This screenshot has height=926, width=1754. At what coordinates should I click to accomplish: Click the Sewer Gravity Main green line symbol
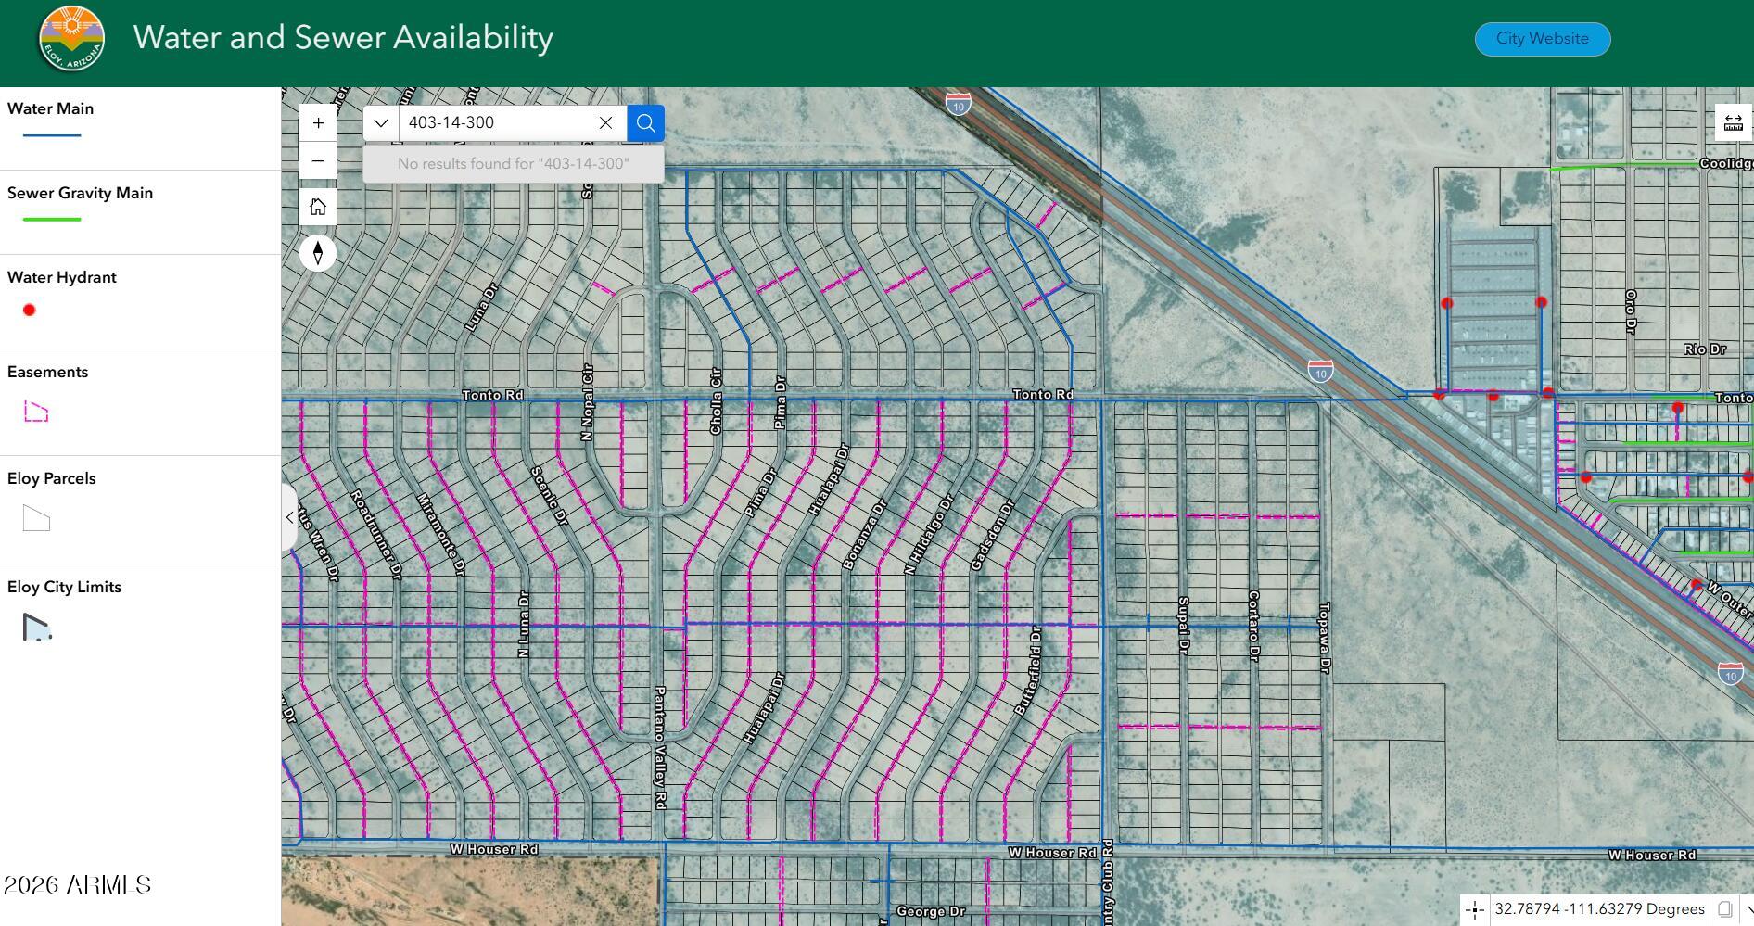pos(52,220)
